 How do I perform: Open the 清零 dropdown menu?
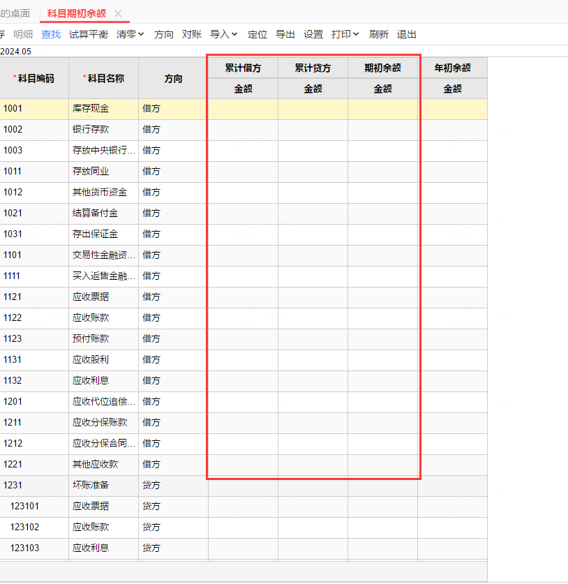click(x=130, y=34)
